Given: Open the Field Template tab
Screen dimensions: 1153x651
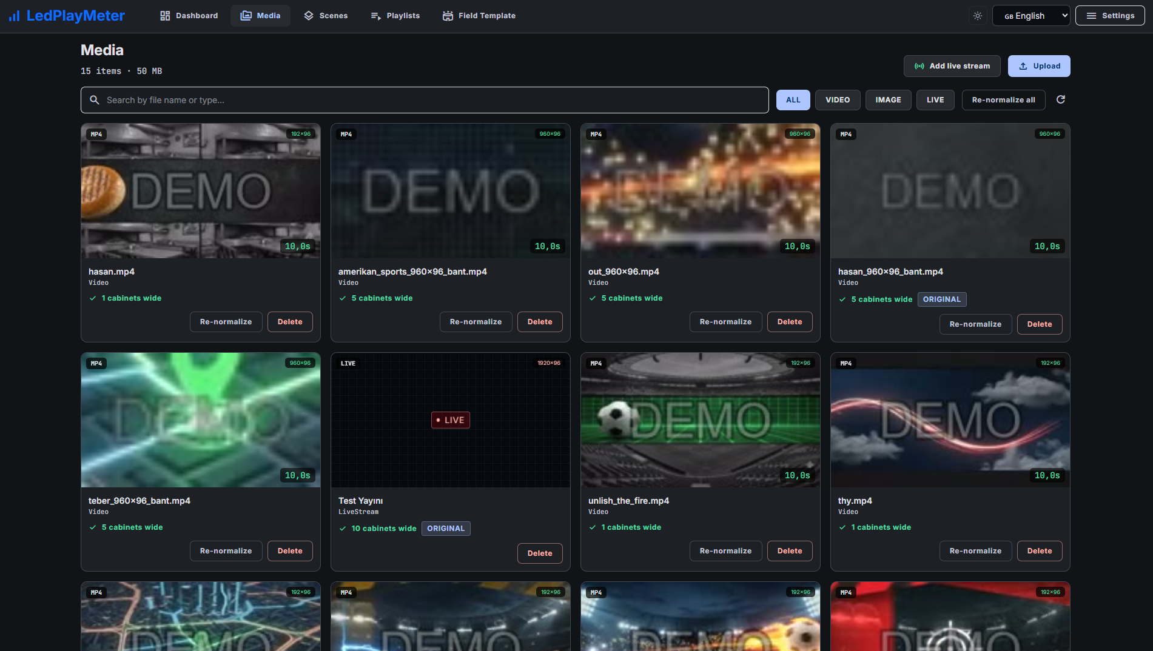Looking at the screenshot, I should click(479, 16).
